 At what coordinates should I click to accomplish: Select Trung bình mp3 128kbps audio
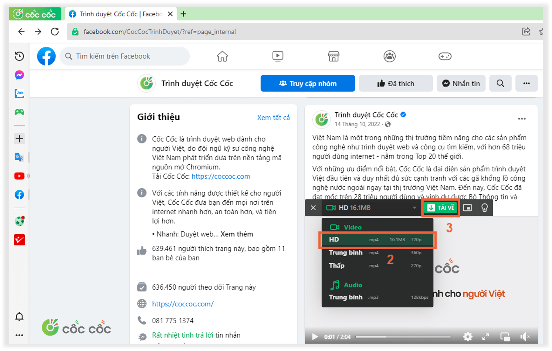pyautogui.click(x=377, y=297)
